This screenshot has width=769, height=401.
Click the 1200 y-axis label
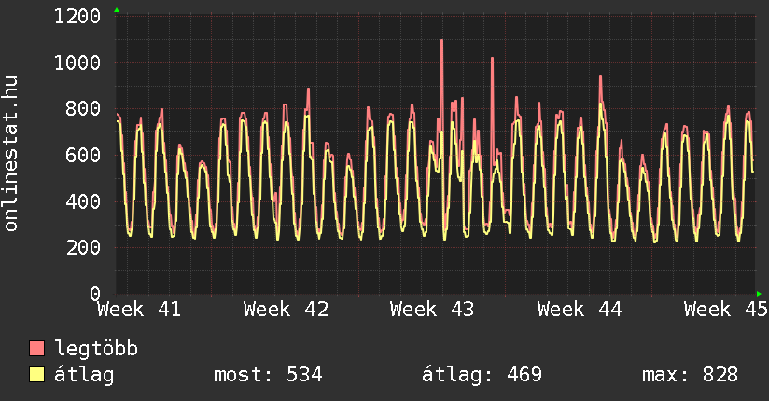click(x=77, y=17)
